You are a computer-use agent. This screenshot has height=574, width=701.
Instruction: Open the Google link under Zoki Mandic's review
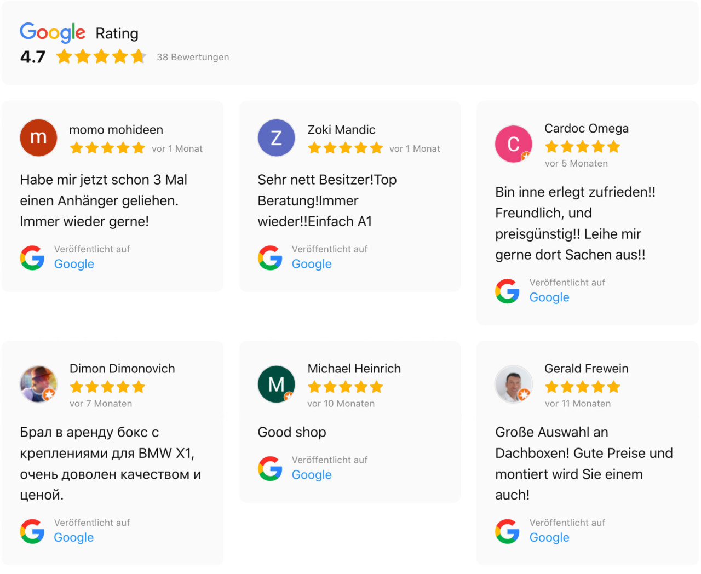(x=312, y=264)
